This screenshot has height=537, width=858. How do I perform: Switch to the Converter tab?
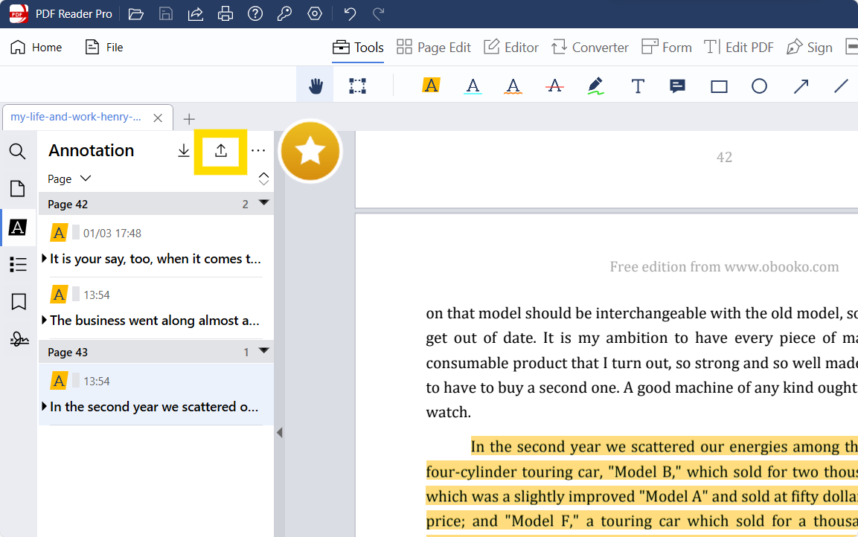pos(590,48)
